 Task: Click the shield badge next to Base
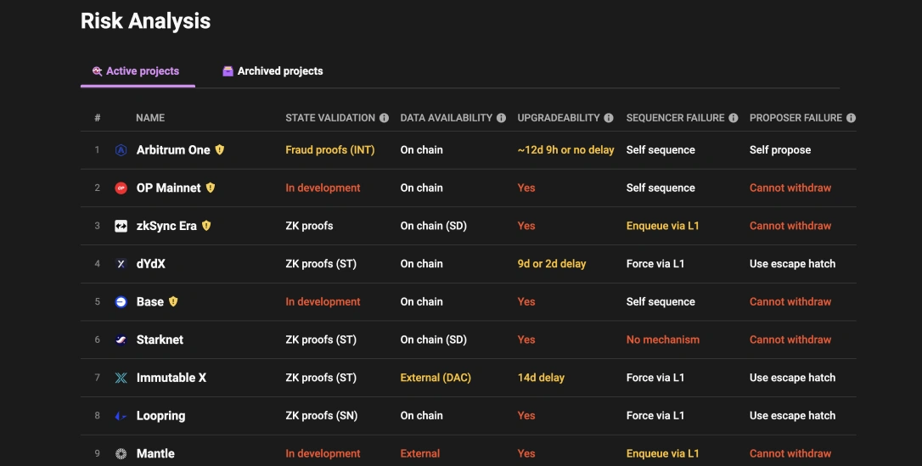(173, 301)
